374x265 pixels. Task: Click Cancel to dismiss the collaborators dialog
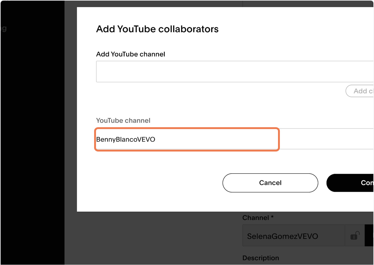tap(270, 183)
